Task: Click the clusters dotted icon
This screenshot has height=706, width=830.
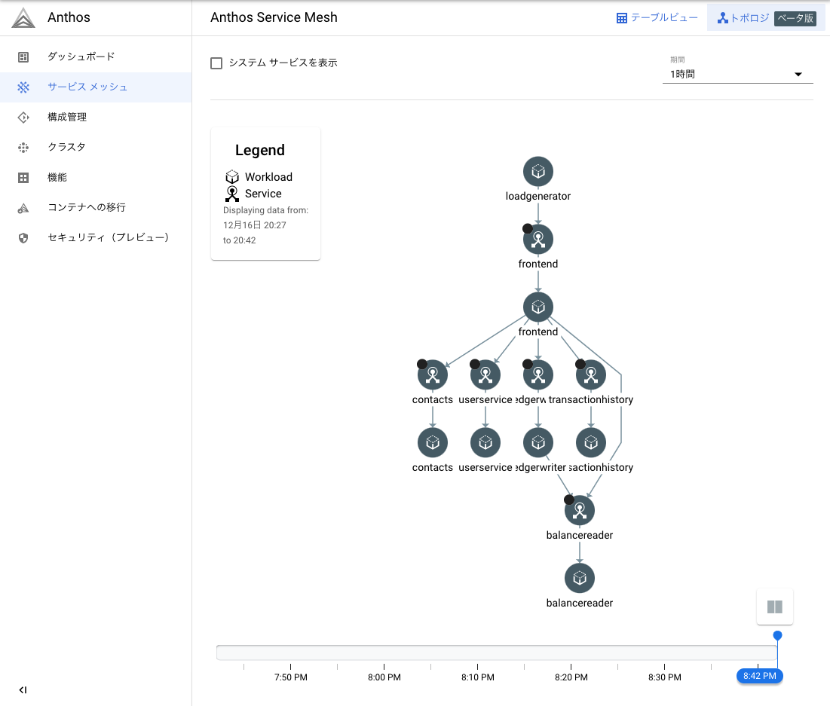Action: pyautogui.click(x=23, y=148)
